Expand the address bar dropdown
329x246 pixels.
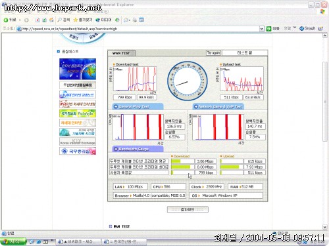pos(261,29)
